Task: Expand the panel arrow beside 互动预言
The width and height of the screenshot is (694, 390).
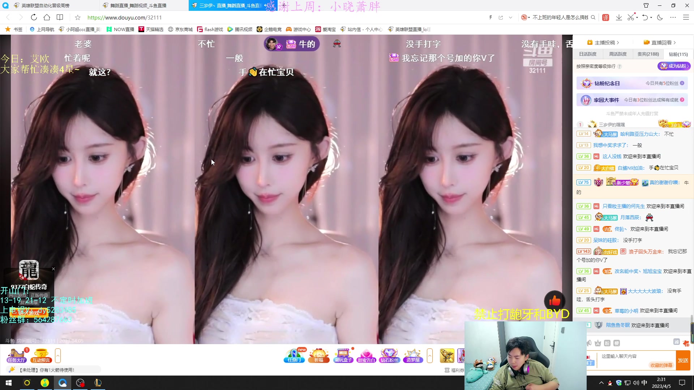Action: pos(58,355)
